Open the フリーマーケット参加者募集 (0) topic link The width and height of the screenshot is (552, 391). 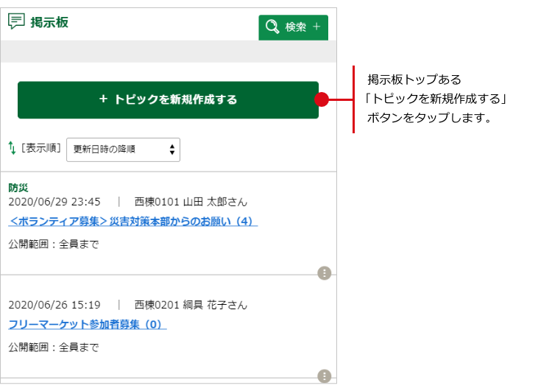(x=88, y=324)
